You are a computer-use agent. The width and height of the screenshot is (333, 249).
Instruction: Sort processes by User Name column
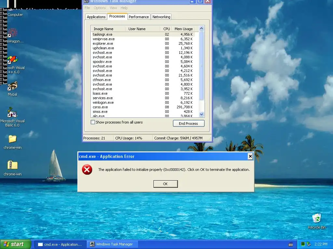point(143,29)
